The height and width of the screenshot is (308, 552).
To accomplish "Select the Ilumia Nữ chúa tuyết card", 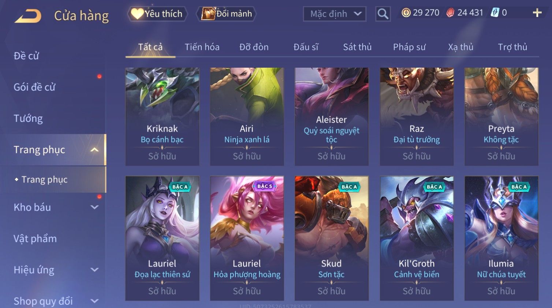I will [x=501, y=238].
